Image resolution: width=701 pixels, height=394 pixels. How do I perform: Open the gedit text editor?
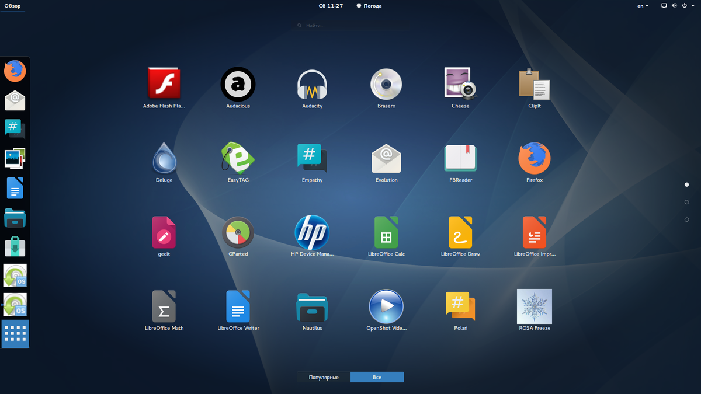164,232
